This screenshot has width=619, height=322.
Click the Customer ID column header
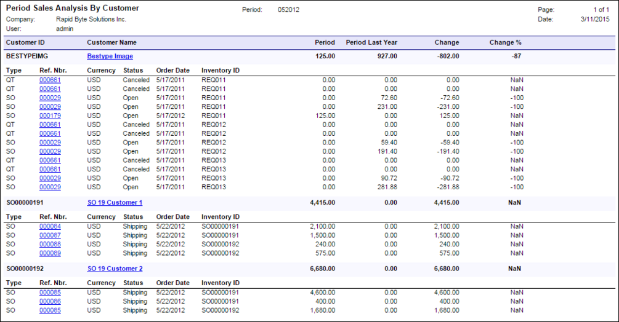25,42
